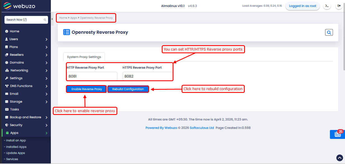Click the HTTPS Reverse Proxy Port field

point(147,76)
